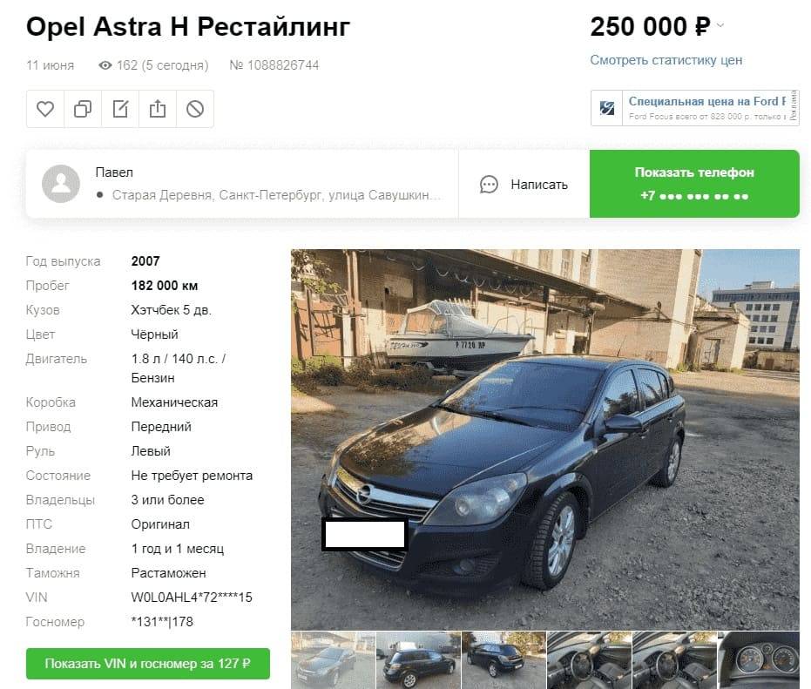The image size is (811, 689).
Task: Select the dashboard gauges thumbnail
Action: 760,660
